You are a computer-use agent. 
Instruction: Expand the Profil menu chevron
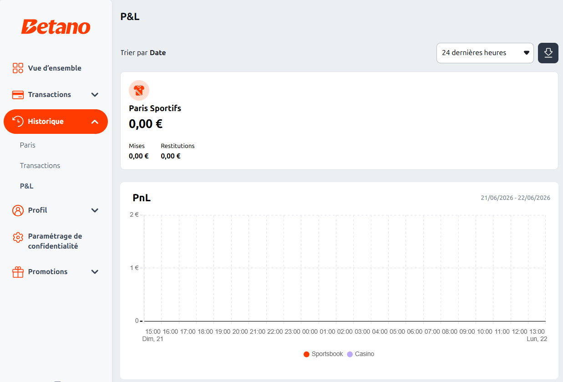click(95, 210)
